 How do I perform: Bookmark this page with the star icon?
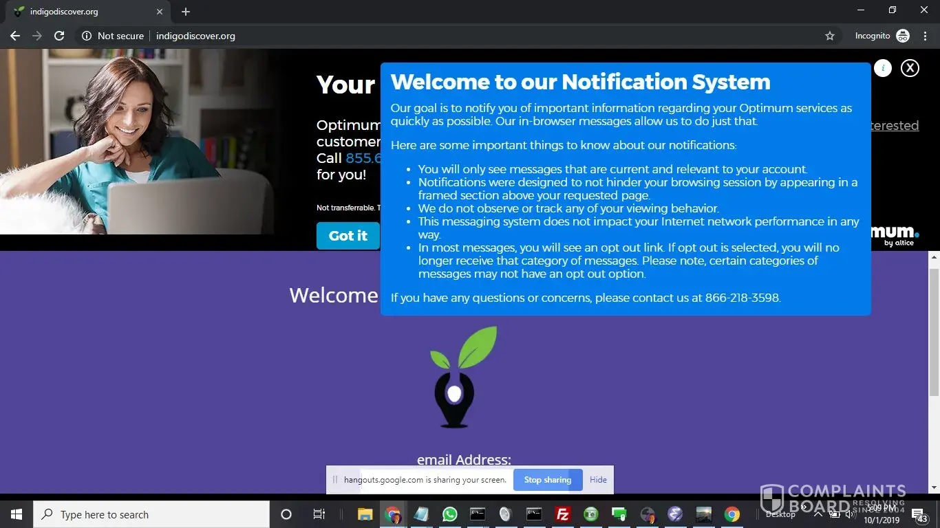click(830, 36)
